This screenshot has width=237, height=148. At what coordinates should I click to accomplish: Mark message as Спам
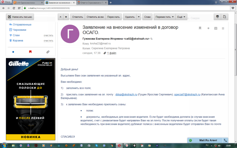point(147,17)
